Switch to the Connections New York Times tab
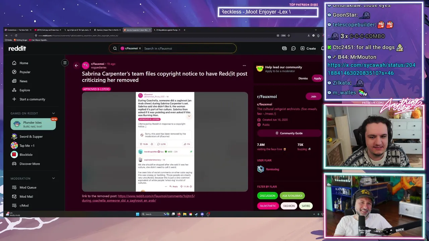 [x=18, y=30]
